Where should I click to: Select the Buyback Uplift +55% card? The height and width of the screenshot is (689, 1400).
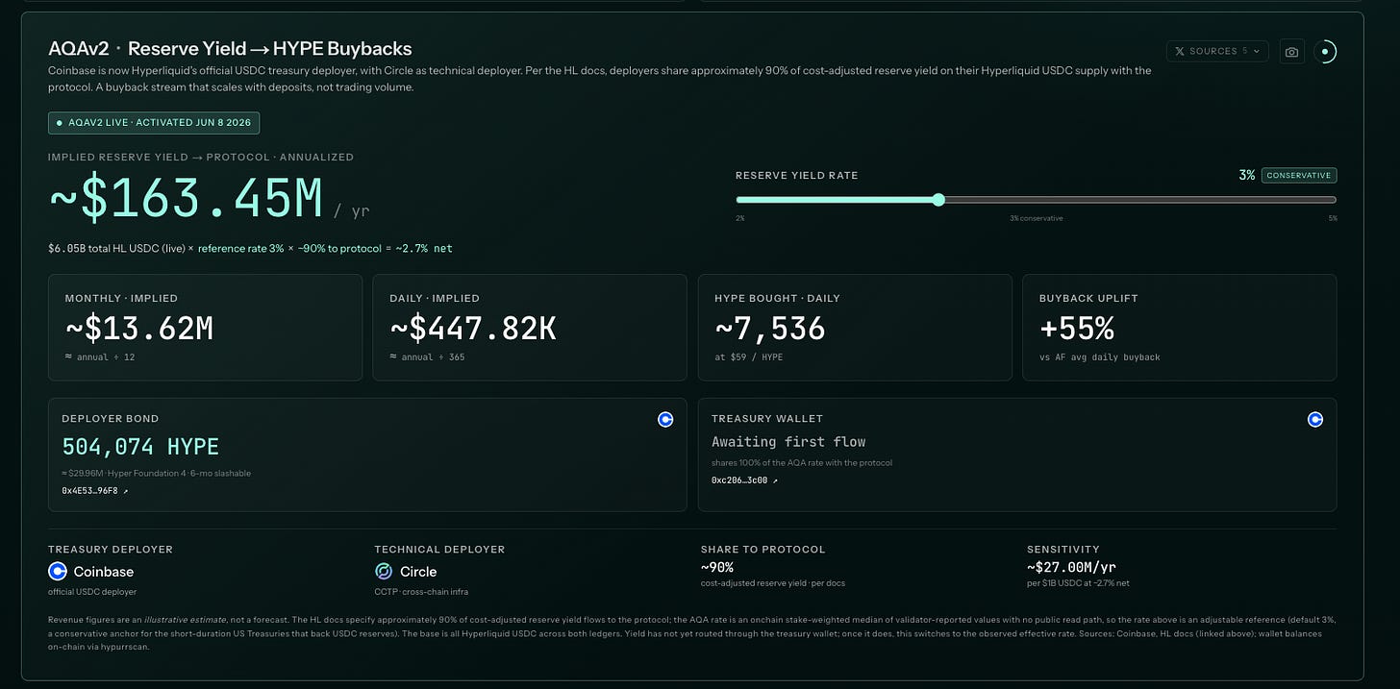coord(1180,328)
